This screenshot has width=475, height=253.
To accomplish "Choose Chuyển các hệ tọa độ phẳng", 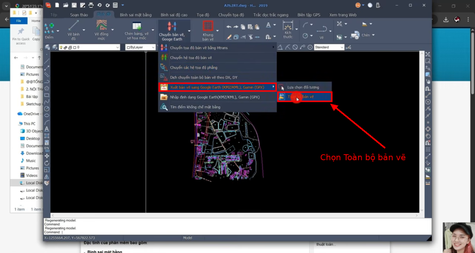I will click(217, 68).
